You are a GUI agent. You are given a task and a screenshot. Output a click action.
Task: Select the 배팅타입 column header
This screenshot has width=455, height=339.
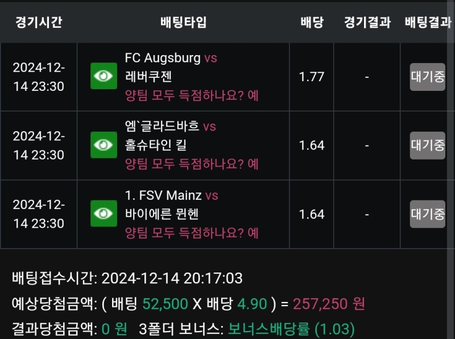tap(183, 23)
